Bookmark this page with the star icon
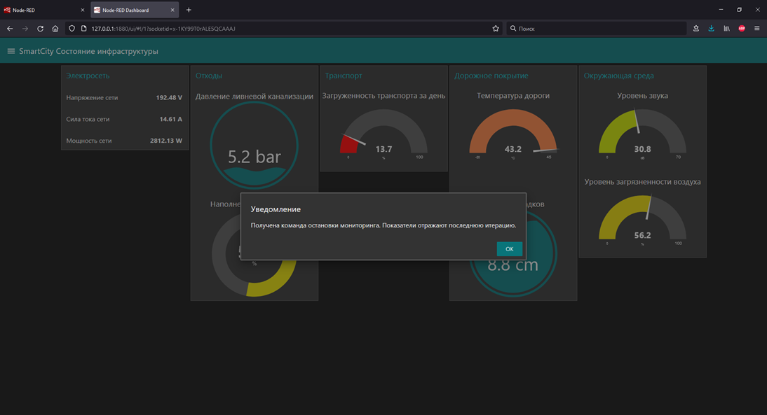The height and width of the screenshot is (415, 767). [496, 29]
